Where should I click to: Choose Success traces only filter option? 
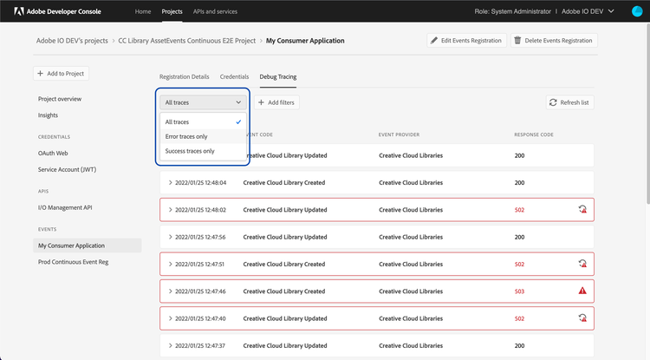click(x=190, y=151)
